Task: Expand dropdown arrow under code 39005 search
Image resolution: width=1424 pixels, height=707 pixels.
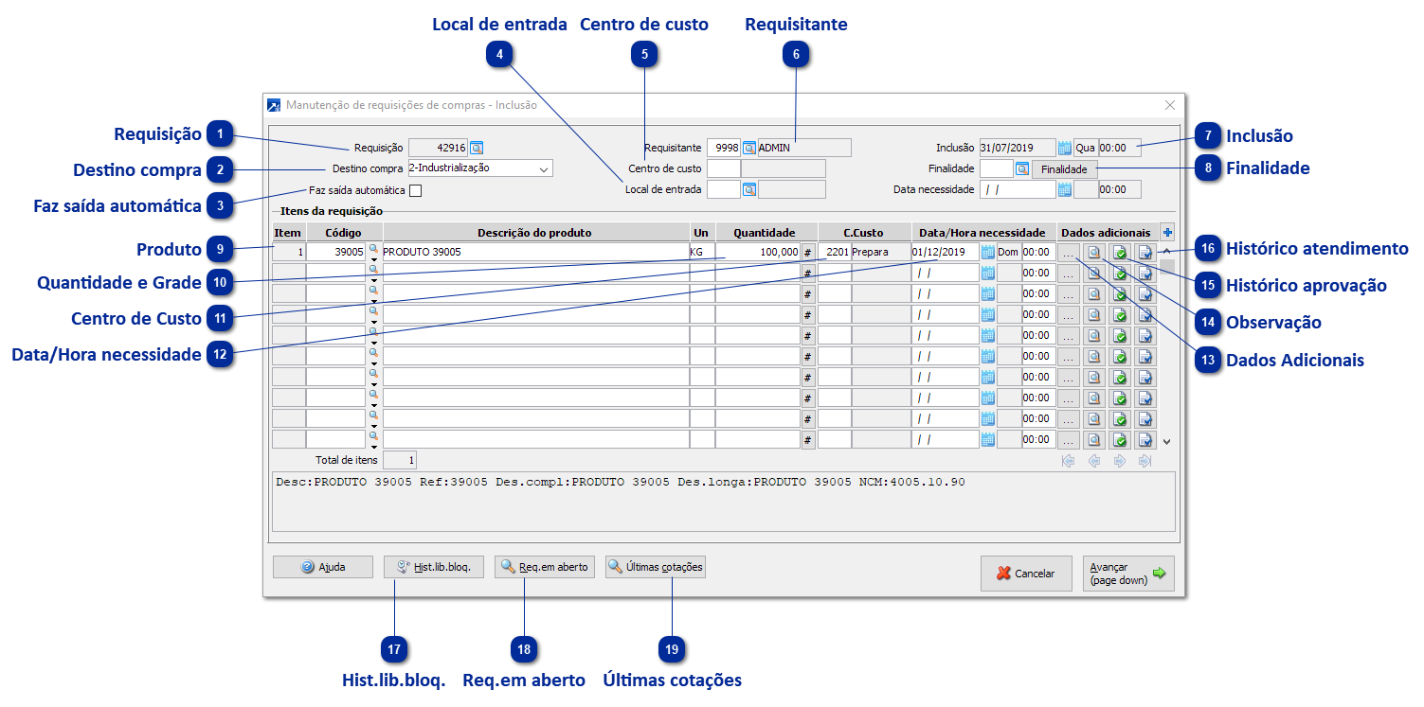Action: 373,258
